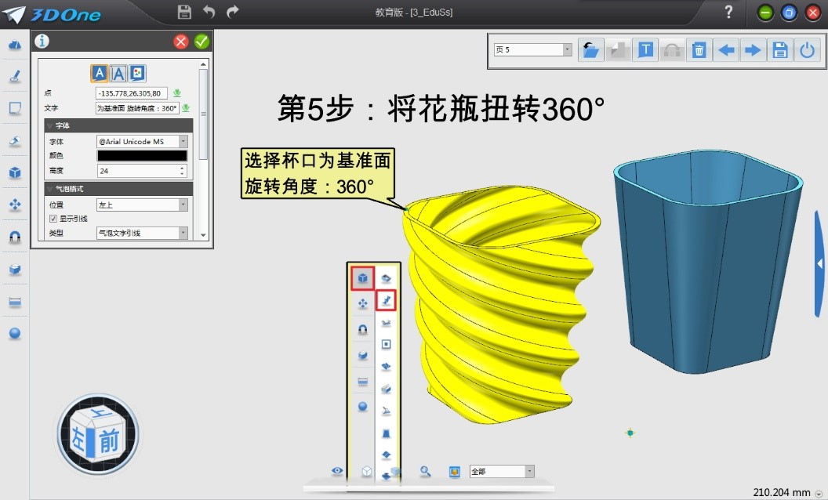Toggle the eye visibility icon in bottom bar
The height and width of the screenshot is (500, 828).
337,471
